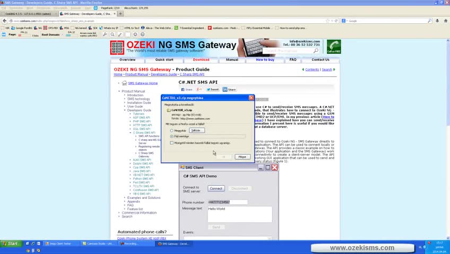Screen dimensions: 450x254
Task: Select the Fájl mentése save-file radio button
Action: click(172, 137)
